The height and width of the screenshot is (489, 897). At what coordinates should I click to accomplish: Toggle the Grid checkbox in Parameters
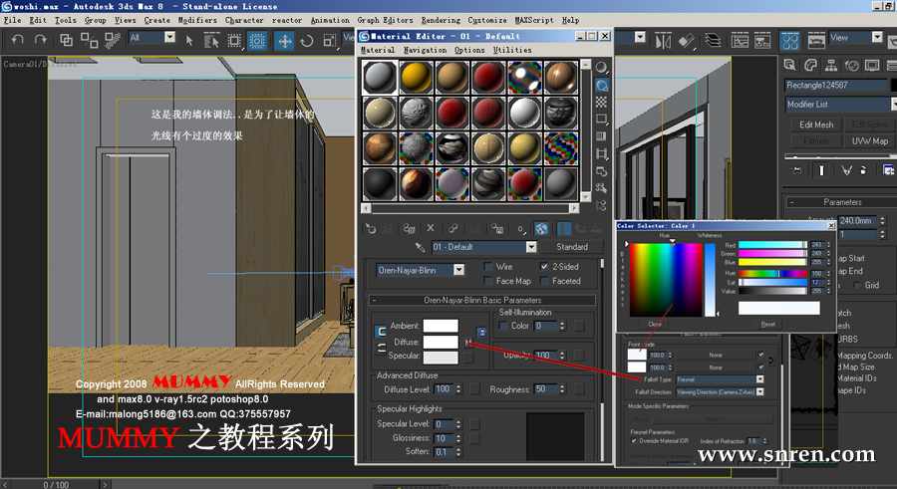coord(857,285)
